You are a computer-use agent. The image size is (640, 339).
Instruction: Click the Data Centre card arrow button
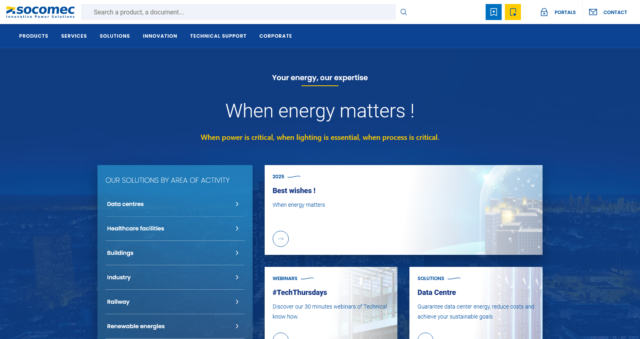[x=425, y=337]
